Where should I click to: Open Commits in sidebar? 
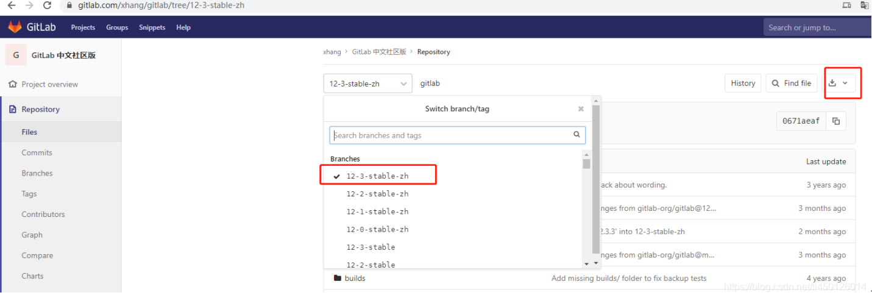point(37,153)
